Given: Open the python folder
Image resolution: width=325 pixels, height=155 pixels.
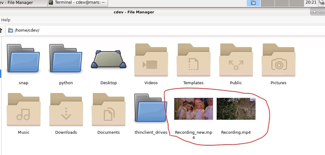Looking at the screenshot, I should click(x=66, y=58).
